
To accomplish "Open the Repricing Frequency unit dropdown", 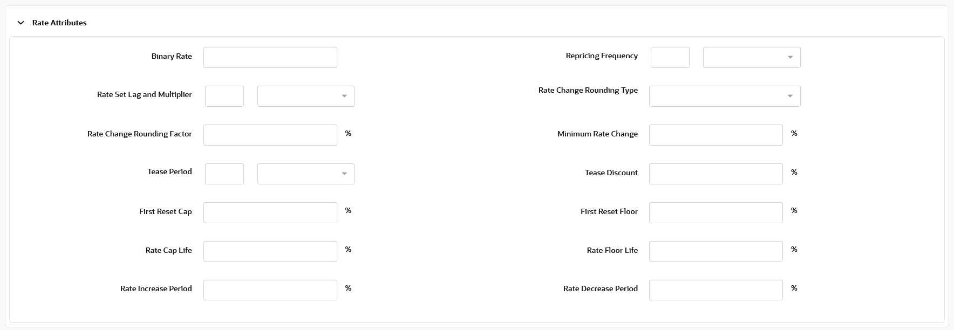I will (x=751, y=58).
